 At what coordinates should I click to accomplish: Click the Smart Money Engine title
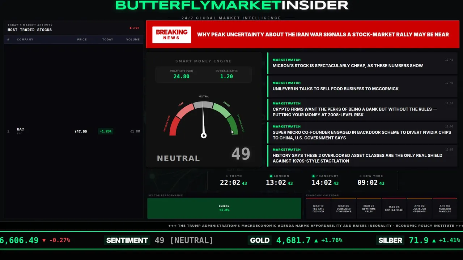pyautogui.click(x=204, y=61)
